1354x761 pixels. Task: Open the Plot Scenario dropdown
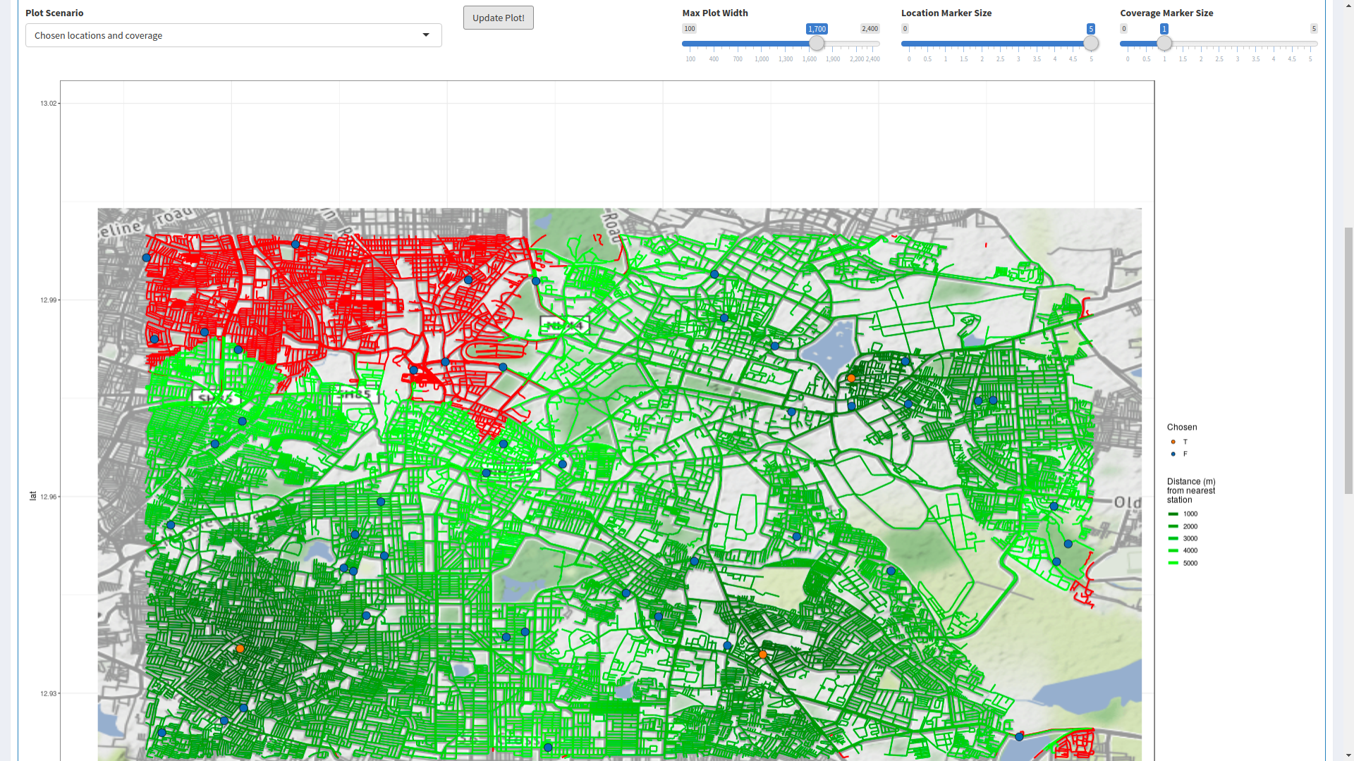233,35
